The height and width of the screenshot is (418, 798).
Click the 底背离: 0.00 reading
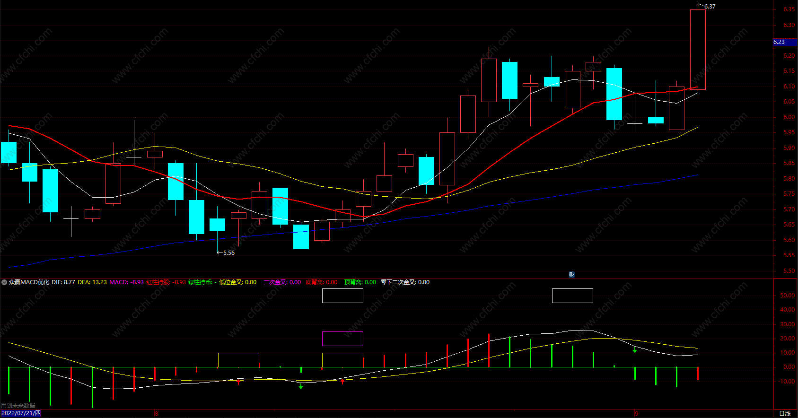tap(322, 282)
